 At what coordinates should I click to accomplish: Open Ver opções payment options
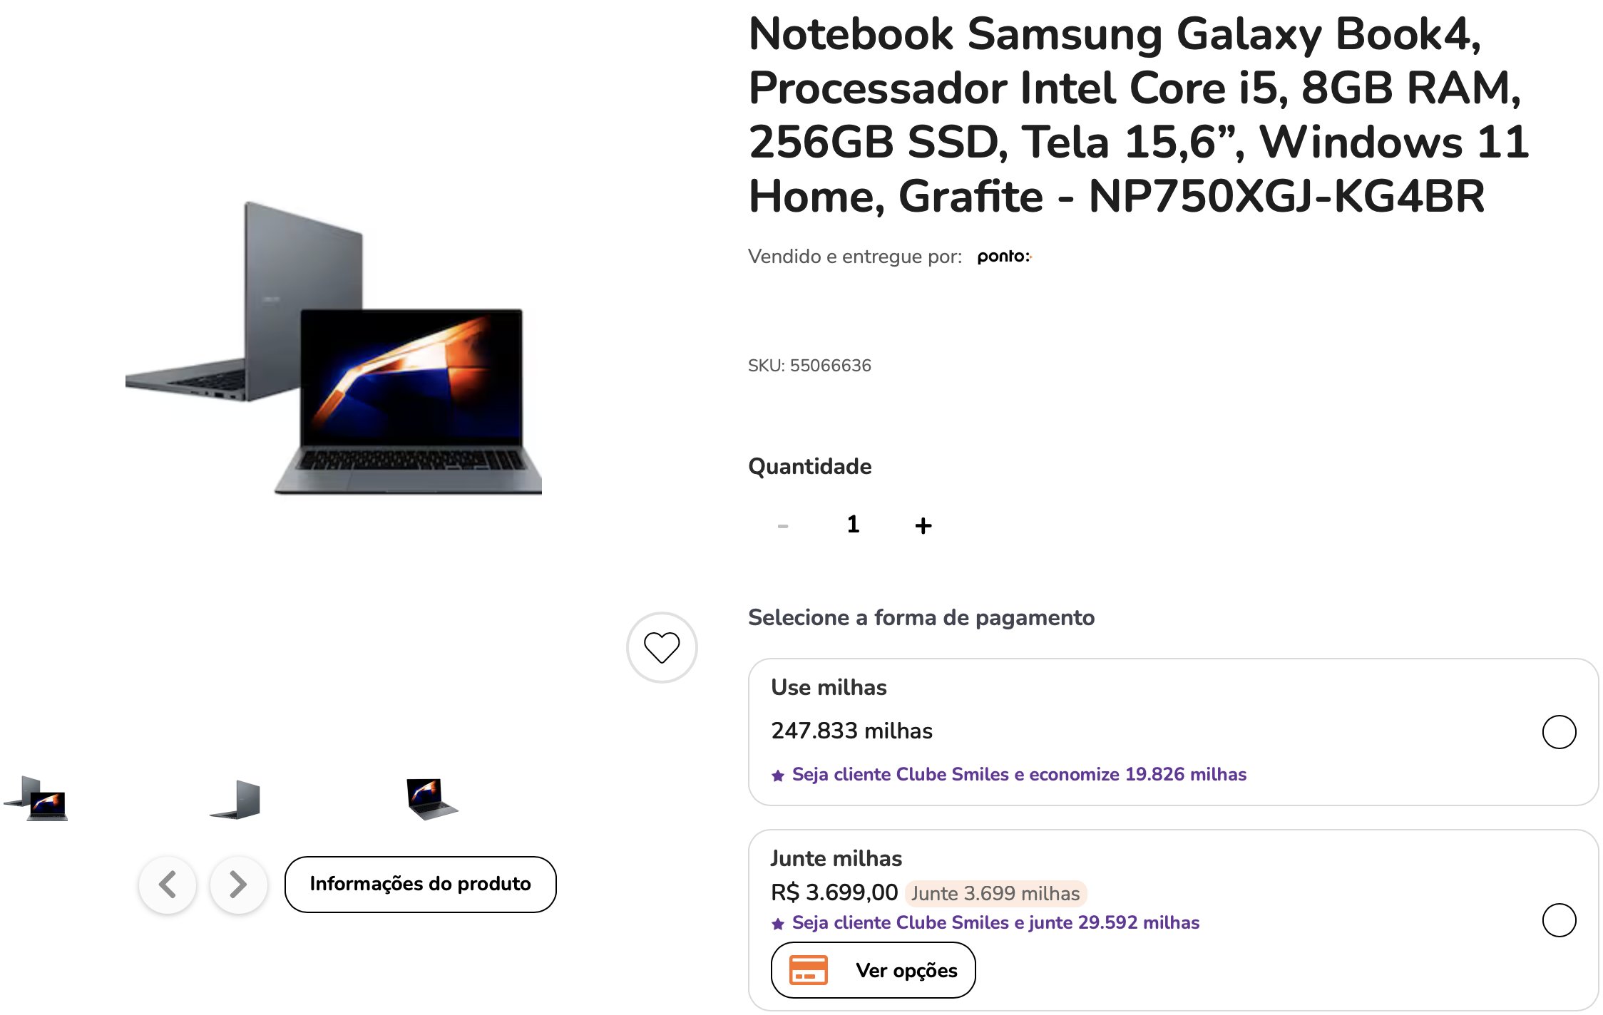point(873,970)
